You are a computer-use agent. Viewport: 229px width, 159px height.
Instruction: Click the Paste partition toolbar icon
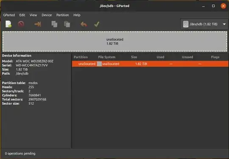67,24
